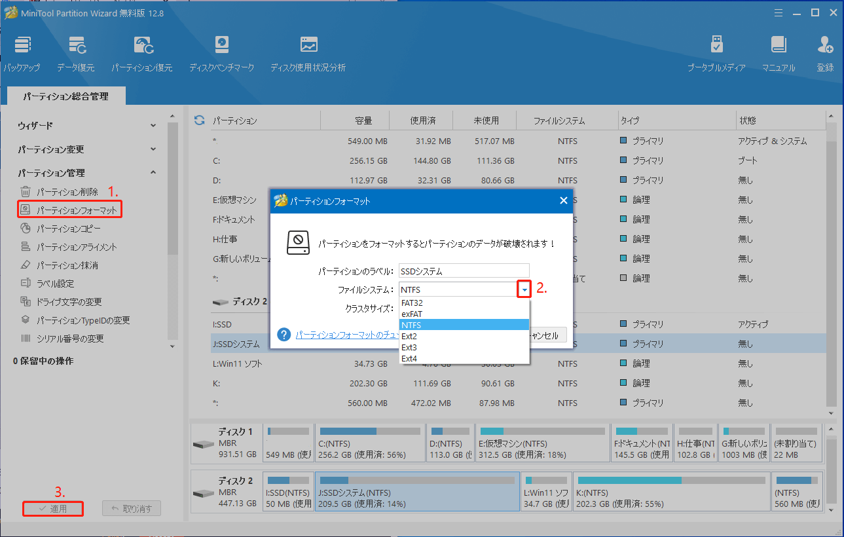The image size is (844, 537).
Task: Click the 登録 register icon
Action: tap(825, 54)
